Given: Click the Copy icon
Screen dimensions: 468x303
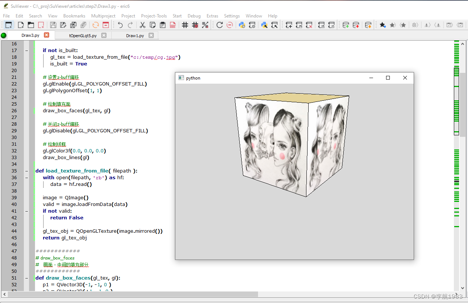Looking at the screenshot, I should tap(153, 25).
